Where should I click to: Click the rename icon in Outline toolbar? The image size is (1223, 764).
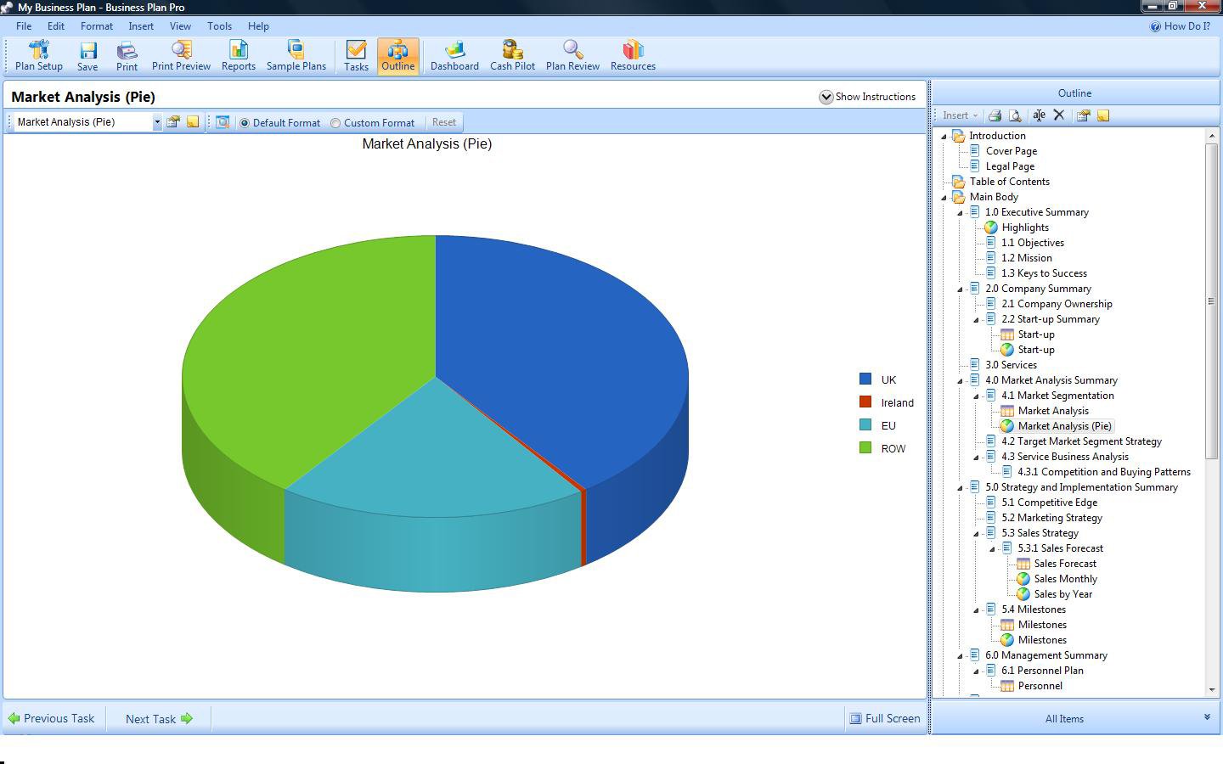[1039, 115]
